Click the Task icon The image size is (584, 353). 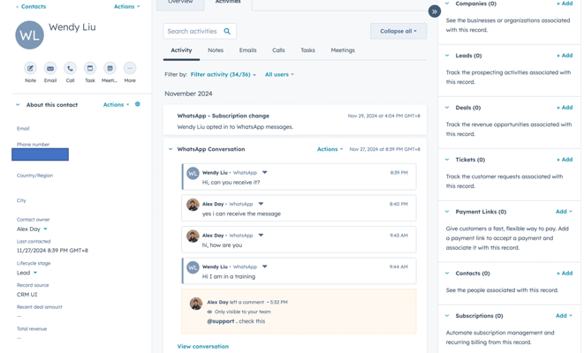click(90, 69)
